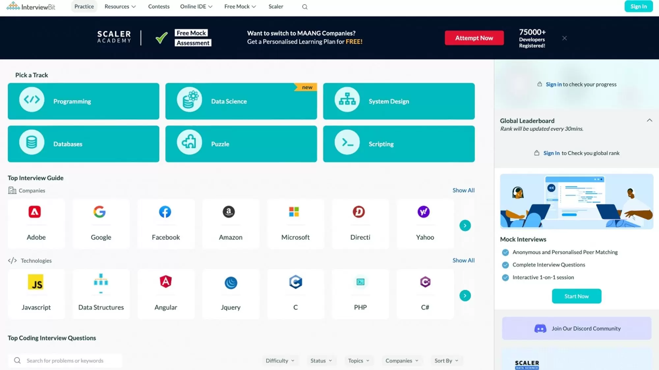Click Start Now for mock interviews
The image size is (659, 370).
577,296
